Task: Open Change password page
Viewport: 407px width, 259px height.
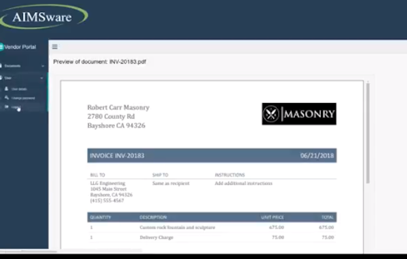Action: (x=23, y=98)
